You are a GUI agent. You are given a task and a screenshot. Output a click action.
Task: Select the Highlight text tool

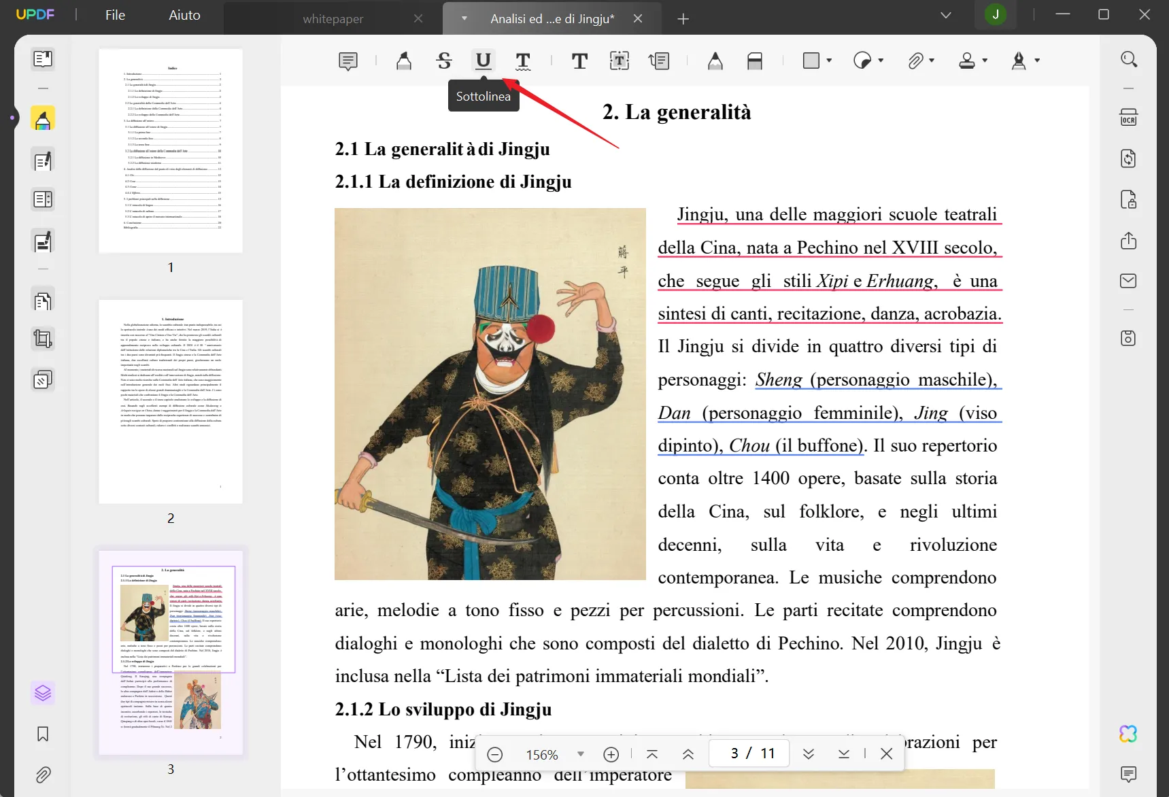[x=404, y=61]
